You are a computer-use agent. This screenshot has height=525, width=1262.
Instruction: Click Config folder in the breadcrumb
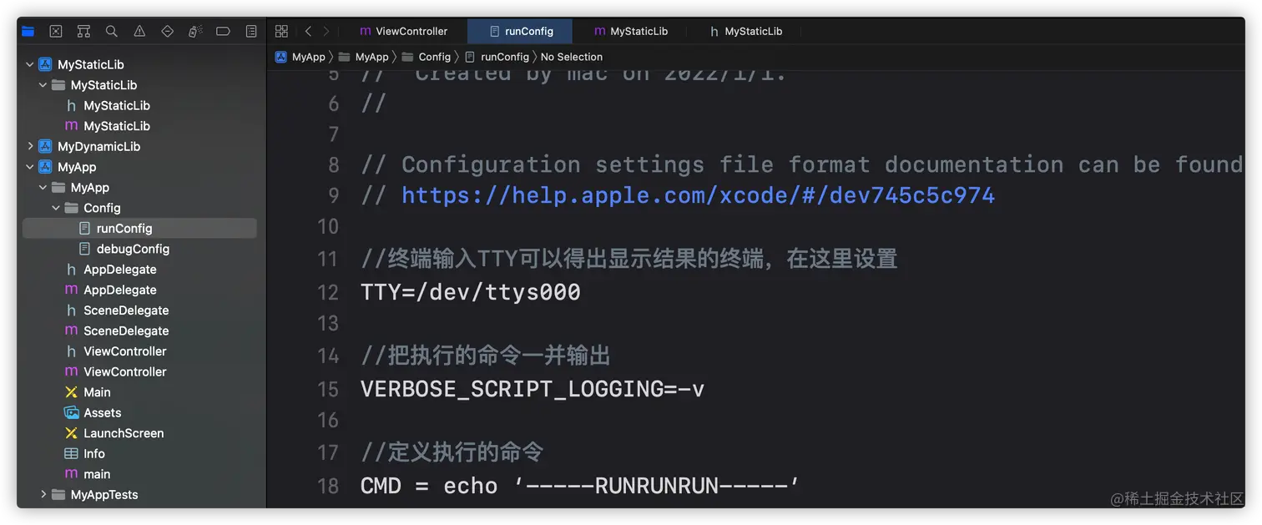[x=427, y=57]
